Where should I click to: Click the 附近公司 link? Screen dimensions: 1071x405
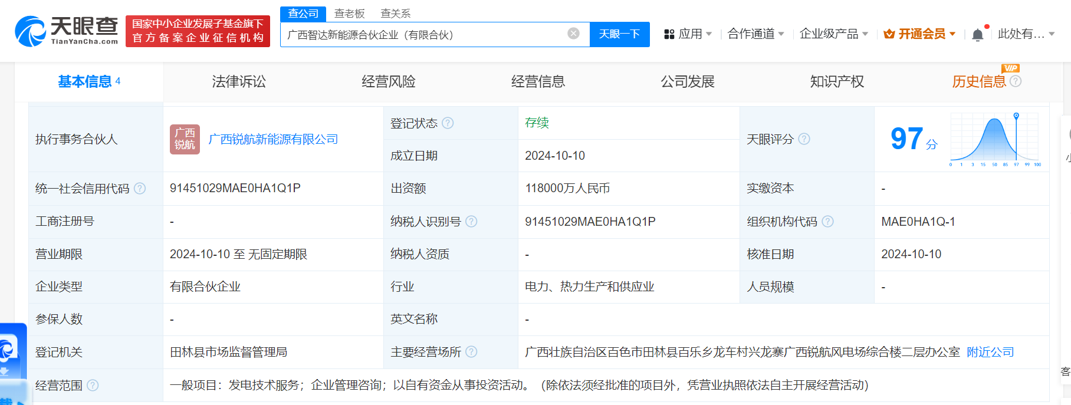coord(990,352)
